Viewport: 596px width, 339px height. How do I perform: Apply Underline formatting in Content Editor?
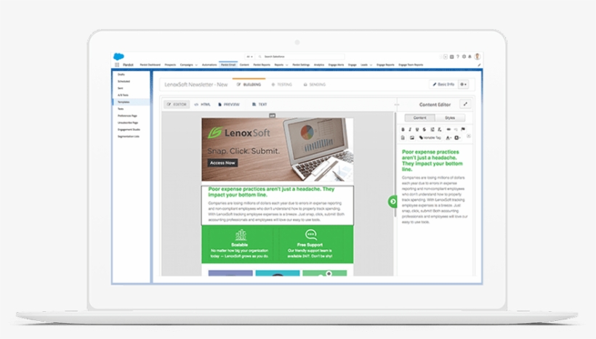point(417,129)
